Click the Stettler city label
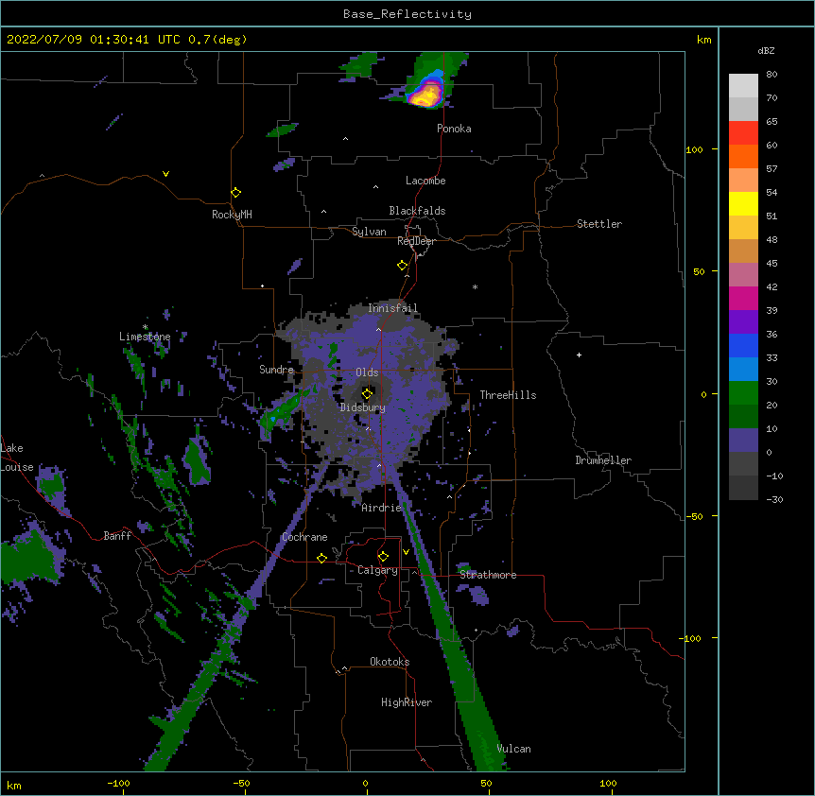Screen dimensions: 815x796 click(x=598, y=224)
